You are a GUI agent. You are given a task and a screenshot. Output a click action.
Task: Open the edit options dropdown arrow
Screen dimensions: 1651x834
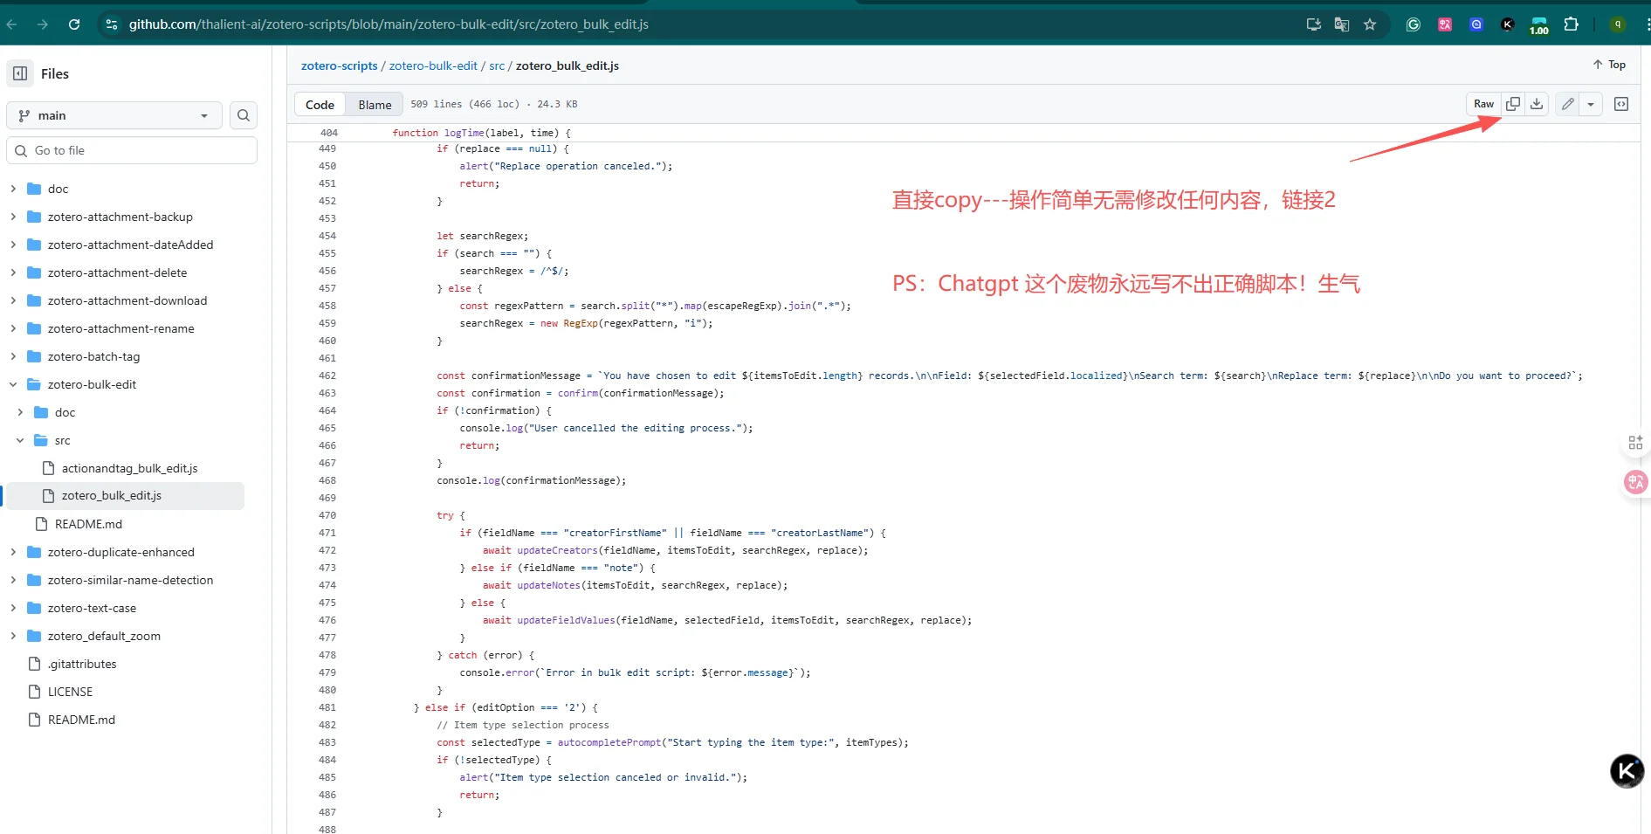[1592, 104]
